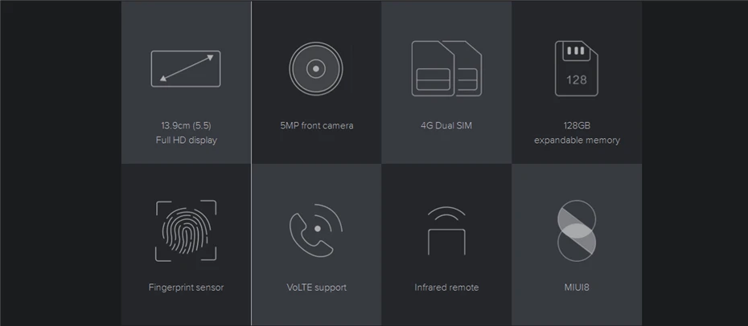Click the fingerprint sensor icon
The height and width of the screenshot is (326, 748).
[186, 230]
